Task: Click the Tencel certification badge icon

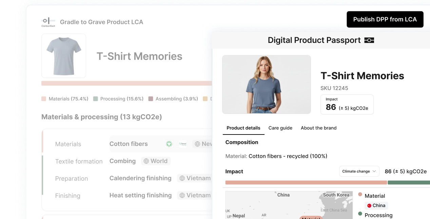Action: click(x=183, y=144)
